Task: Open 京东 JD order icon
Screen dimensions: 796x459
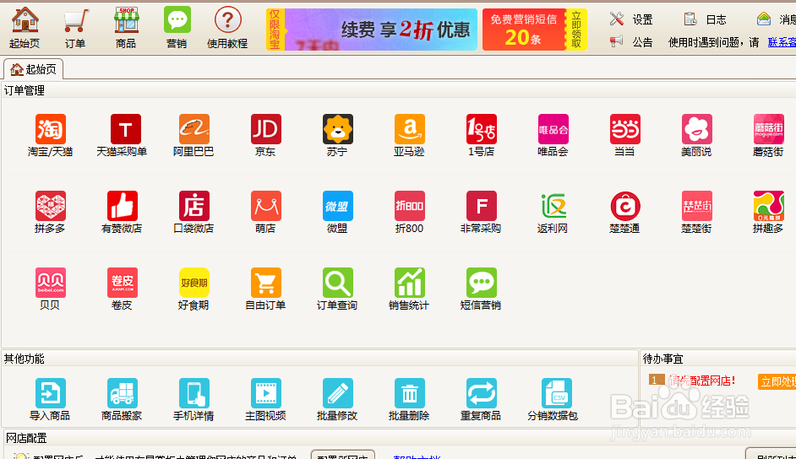Action: pyautogui.click(x=265, y=135)
